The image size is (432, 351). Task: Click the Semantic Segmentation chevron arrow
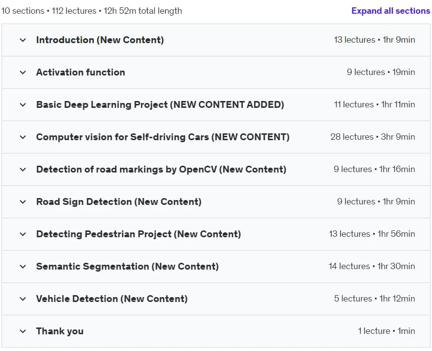click(23, 267)
